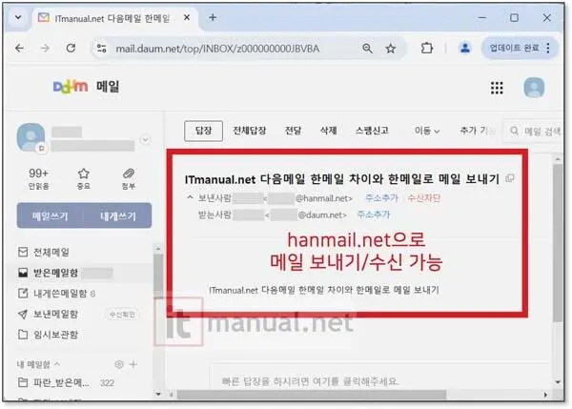Click the zoom magnifier icon in address bar

(x=367, y=49)
